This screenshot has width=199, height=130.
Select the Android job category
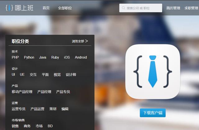click(81, 57)
